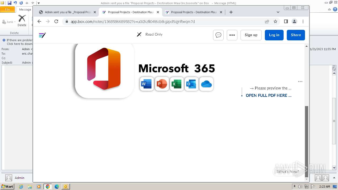Click the What's New? button

(x=288, y=172)
